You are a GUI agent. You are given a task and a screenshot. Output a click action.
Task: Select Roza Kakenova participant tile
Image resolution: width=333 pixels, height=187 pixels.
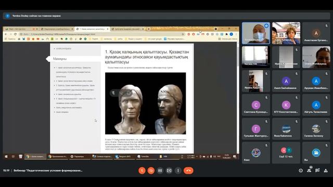point(286,129)
